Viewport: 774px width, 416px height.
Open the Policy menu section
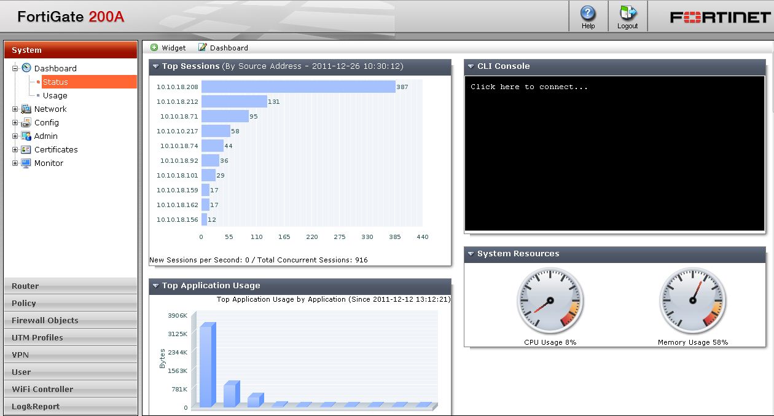[71, 303]
